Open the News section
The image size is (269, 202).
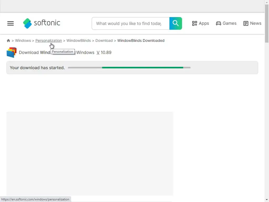252,23
